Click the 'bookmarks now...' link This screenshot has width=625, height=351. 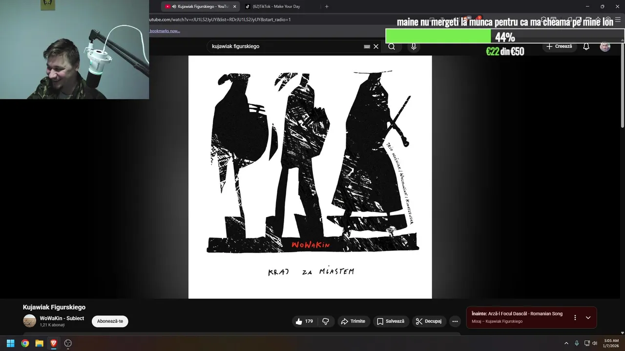(165, 31)
